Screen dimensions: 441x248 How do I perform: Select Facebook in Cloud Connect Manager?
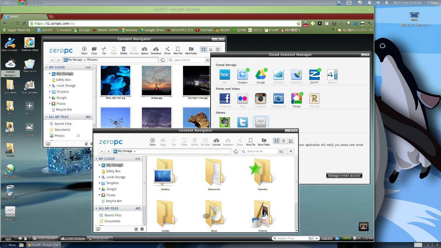[225, 100]
